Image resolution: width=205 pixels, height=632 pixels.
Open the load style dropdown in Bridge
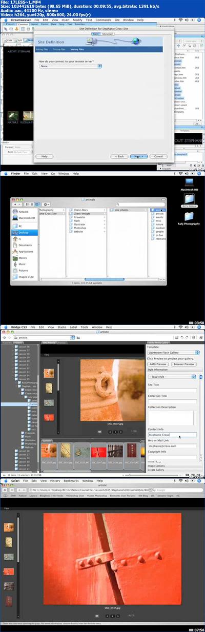click(173, 376)
